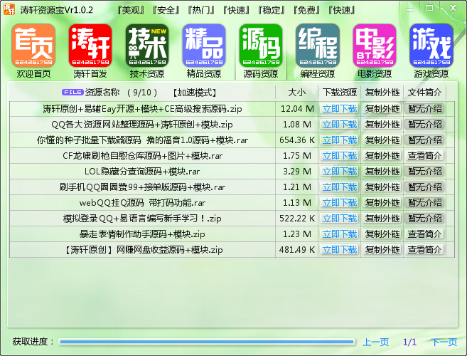
Task: Click the 大小 column header
Action: tap(296, 93)
